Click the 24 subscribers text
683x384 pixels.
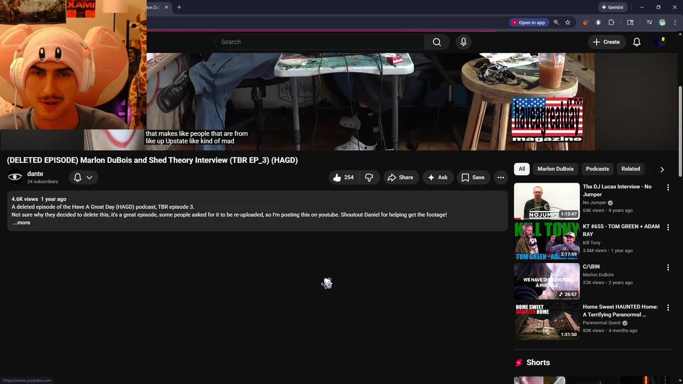point(43,182)
